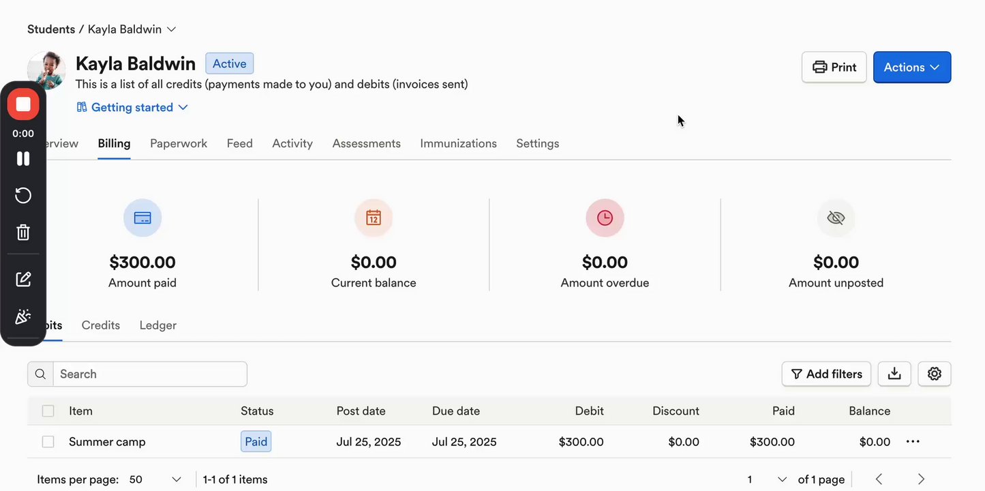Expand the Getting started section

click(x=132, y=108)
